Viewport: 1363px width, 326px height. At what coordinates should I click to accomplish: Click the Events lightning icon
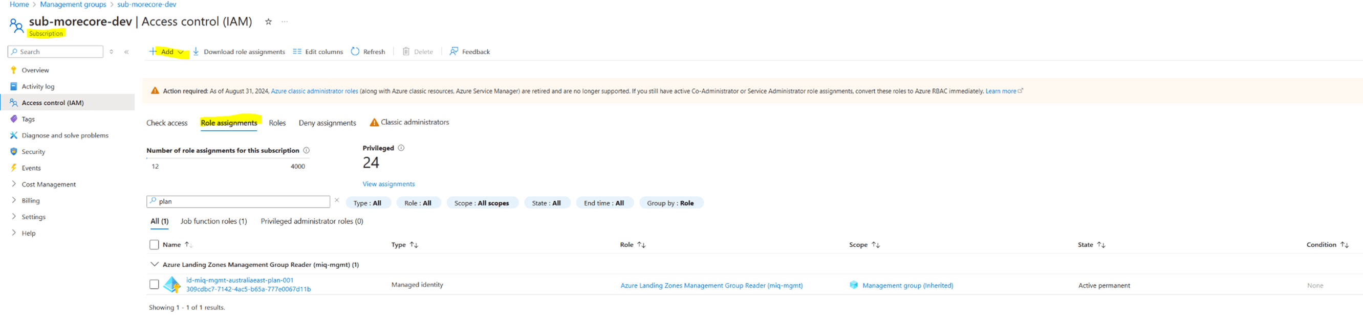coord(14,168)
